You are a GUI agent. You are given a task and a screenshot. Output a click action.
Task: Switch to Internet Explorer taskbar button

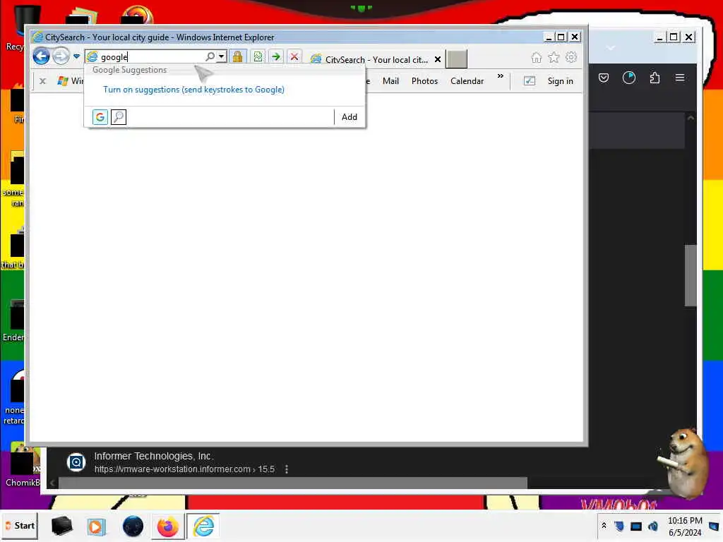[x=203, y=526]
